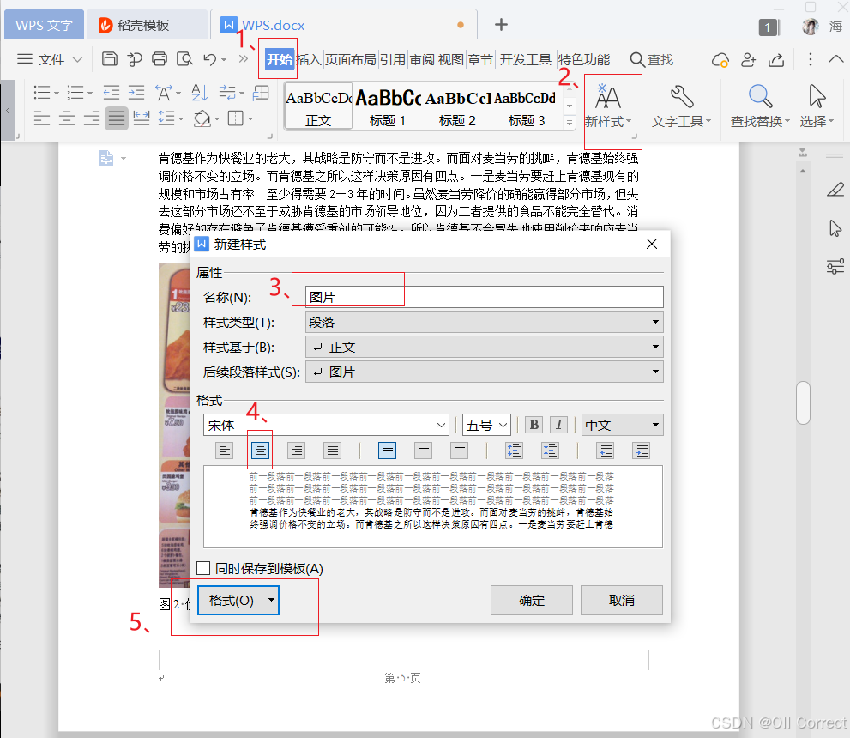Click the shading paint bucket icon
This screenshot has height=738, width=850.
pyautogui.click(x=202, y=118)
